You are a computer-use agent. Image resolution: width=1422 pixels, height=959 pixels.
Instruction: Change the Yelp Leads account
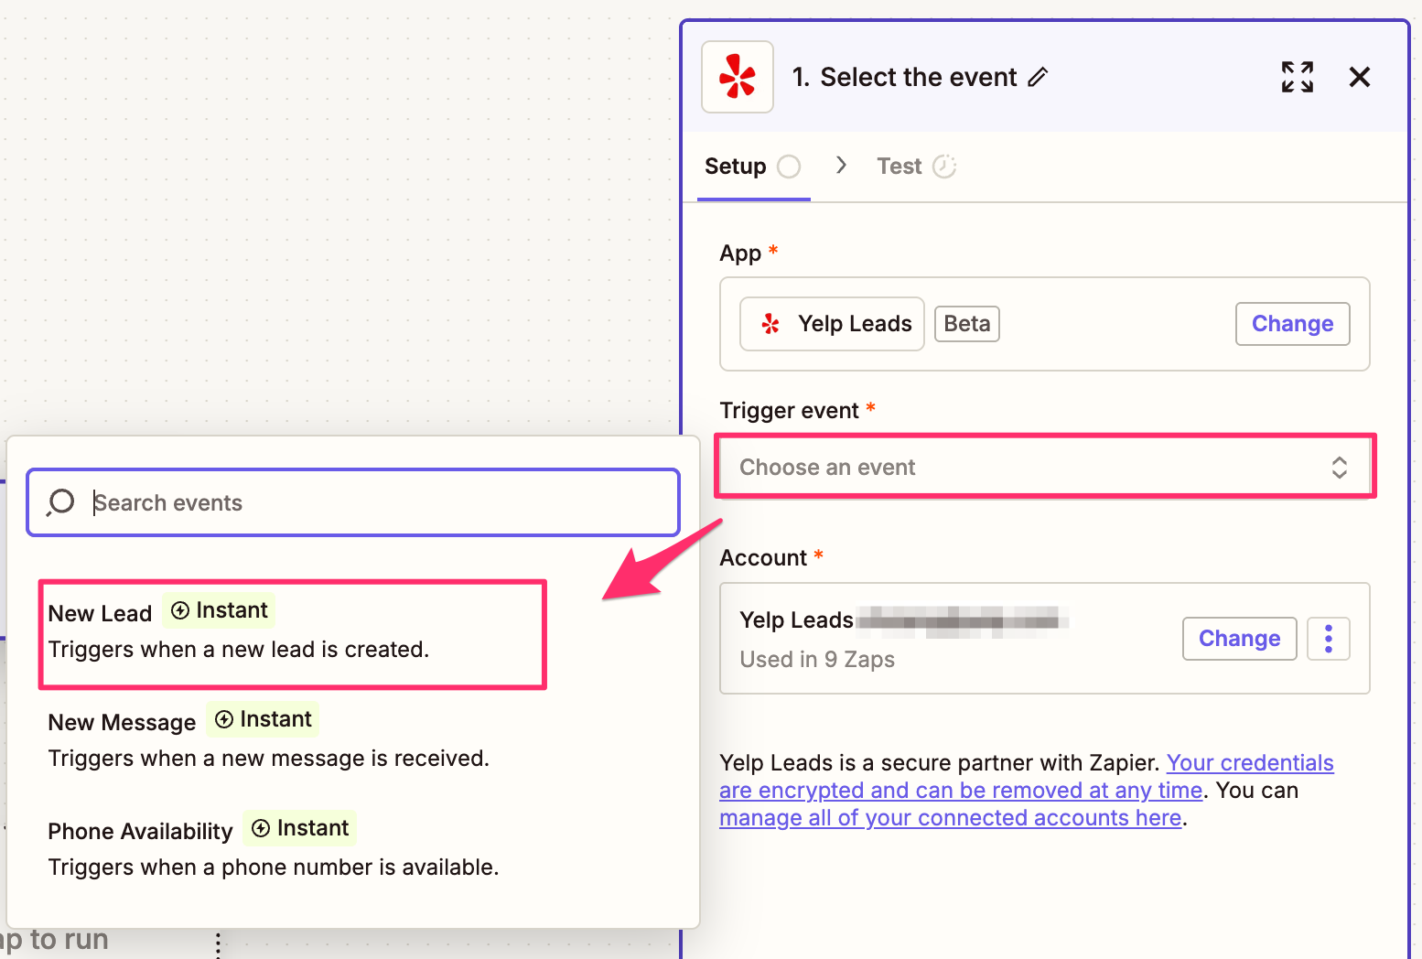(x=1239, y=639)
